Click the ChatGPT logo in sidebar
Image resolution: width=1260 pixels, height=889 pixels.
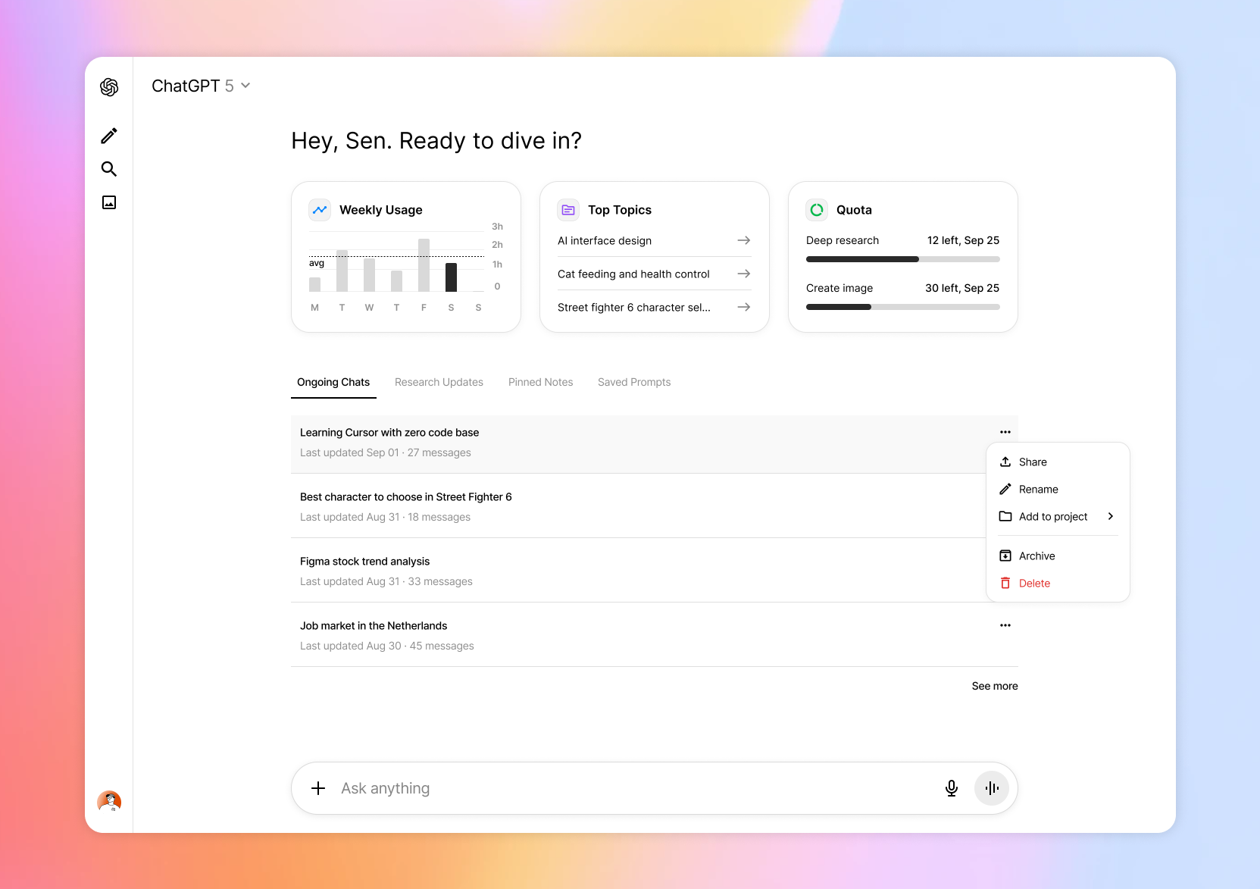coord(109,87)
